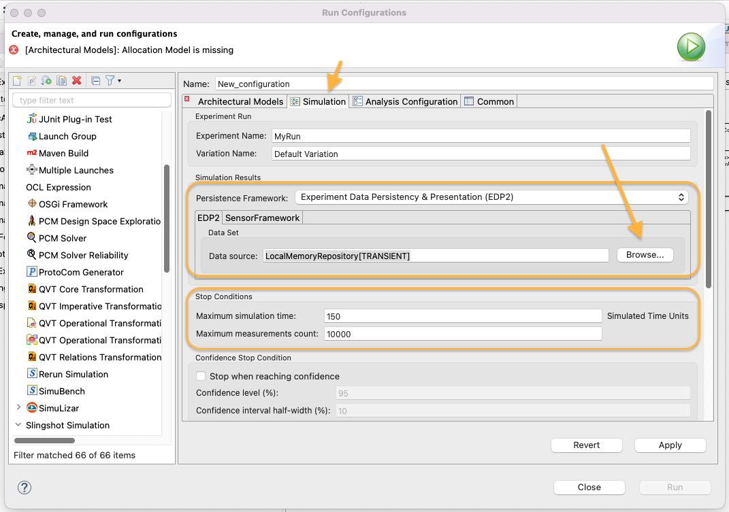Image resolution: width=729 pixels, height=512 pixels.
Task: Click the PCM Solver Reliability icon
Action: [x=31, y=254]
